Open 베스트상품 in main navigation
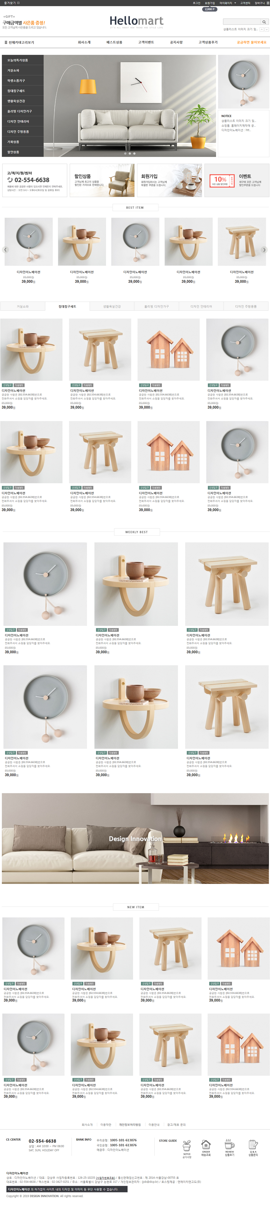The height and width of the screenshot is (1210, 270). click(114, 42)
